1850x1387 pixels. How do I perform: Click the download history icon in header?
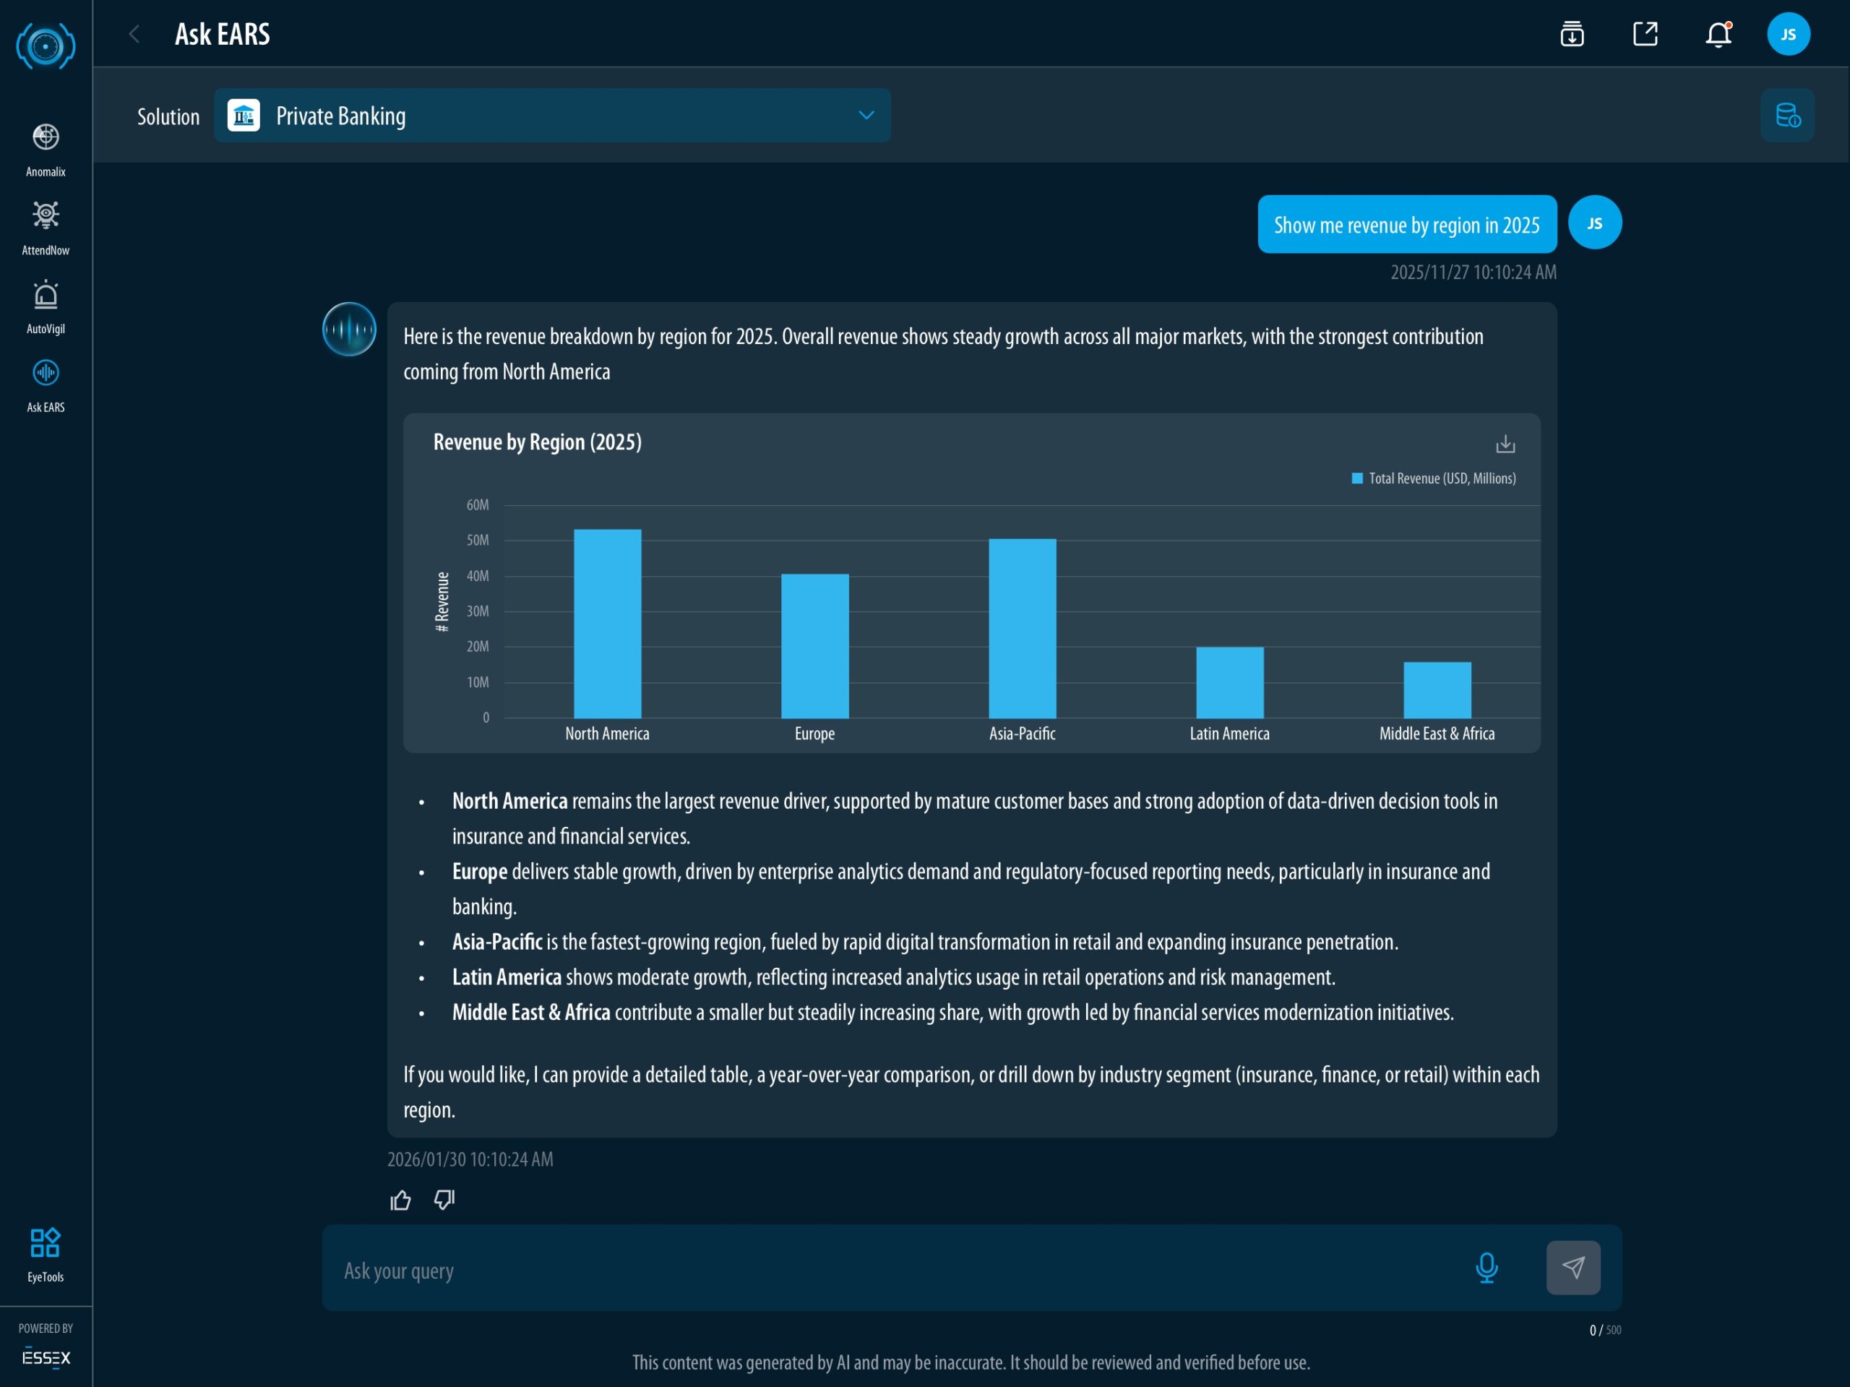[1572, 34]
